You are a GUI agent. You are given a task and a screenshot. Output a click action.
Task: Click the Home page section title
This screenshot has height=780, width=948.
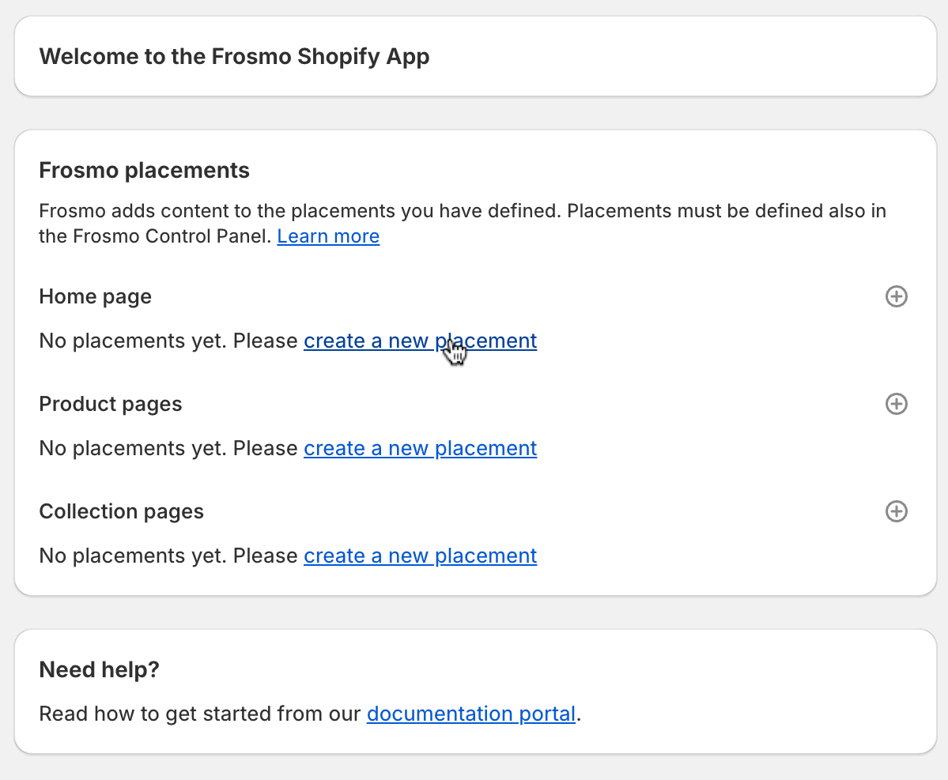(95, 296)
